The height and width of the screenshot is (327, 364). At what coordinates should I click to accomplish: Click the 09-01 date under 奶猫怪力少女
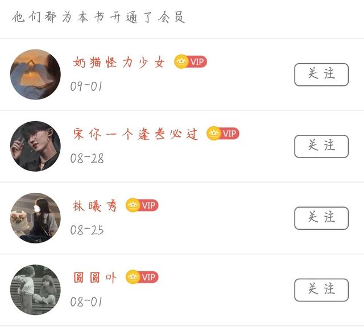coord(87,86)
